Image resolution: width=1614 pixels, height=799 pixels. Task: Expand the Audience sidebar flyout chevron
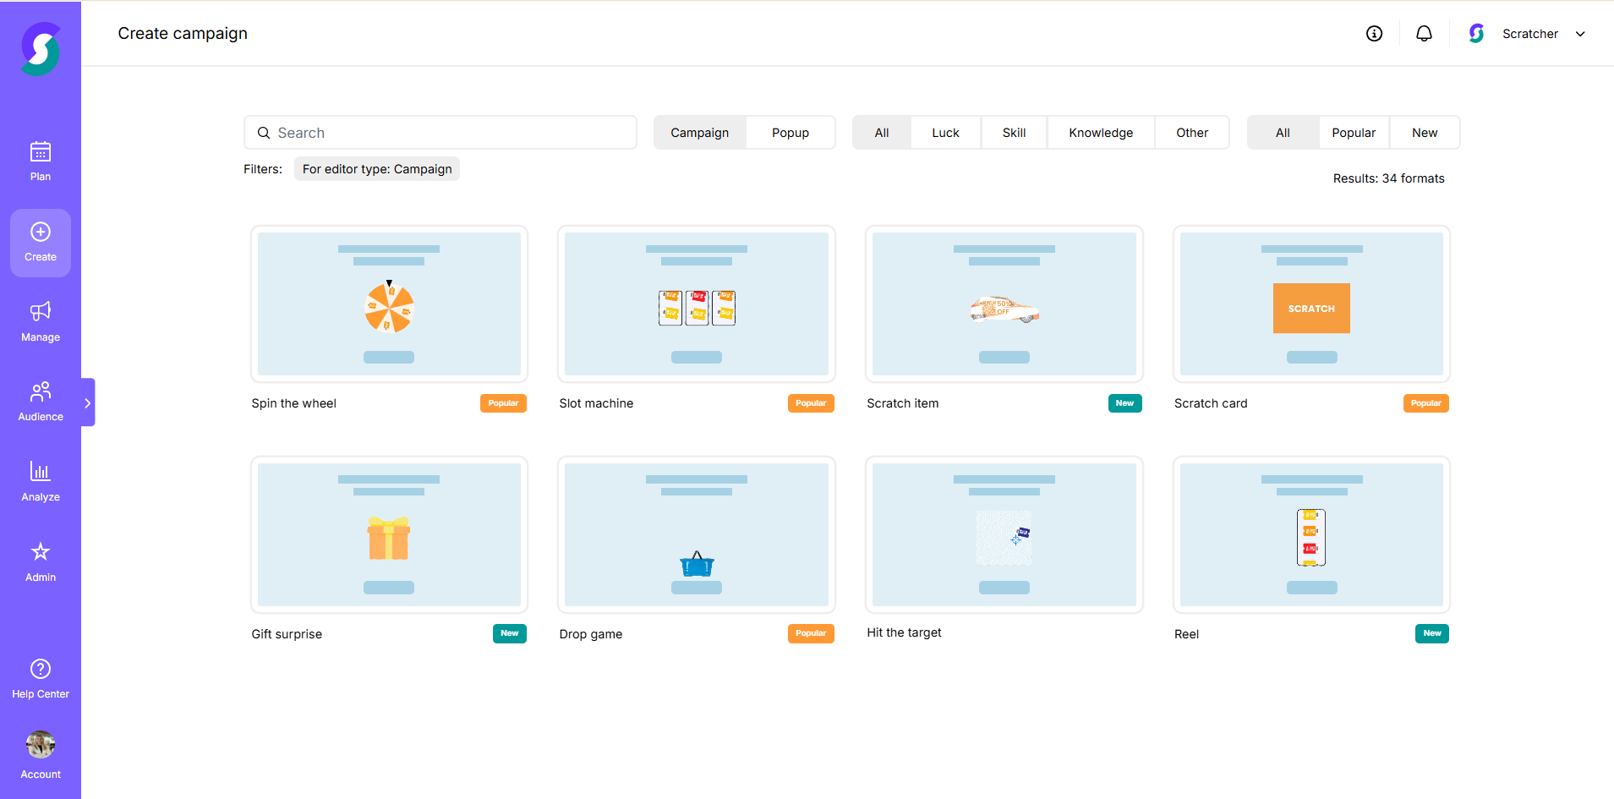tap(88, 402)
